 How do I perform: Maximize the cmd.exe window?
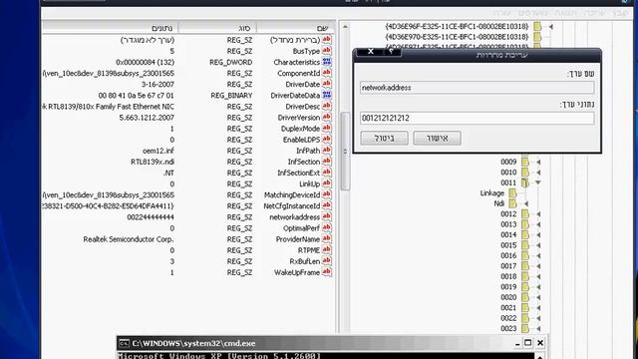pyautogui.click(x=527, y=343)
